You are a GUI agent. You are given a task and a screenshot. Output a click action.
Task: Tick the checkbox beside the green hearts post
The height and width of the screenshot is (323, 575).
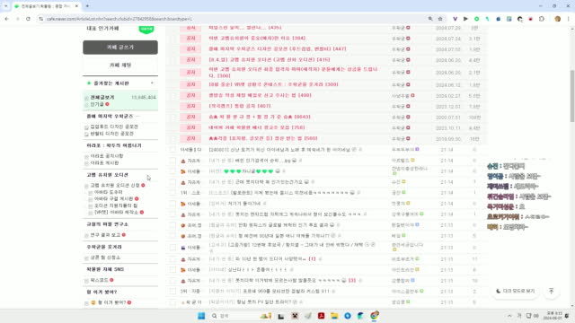coord(172,171)
